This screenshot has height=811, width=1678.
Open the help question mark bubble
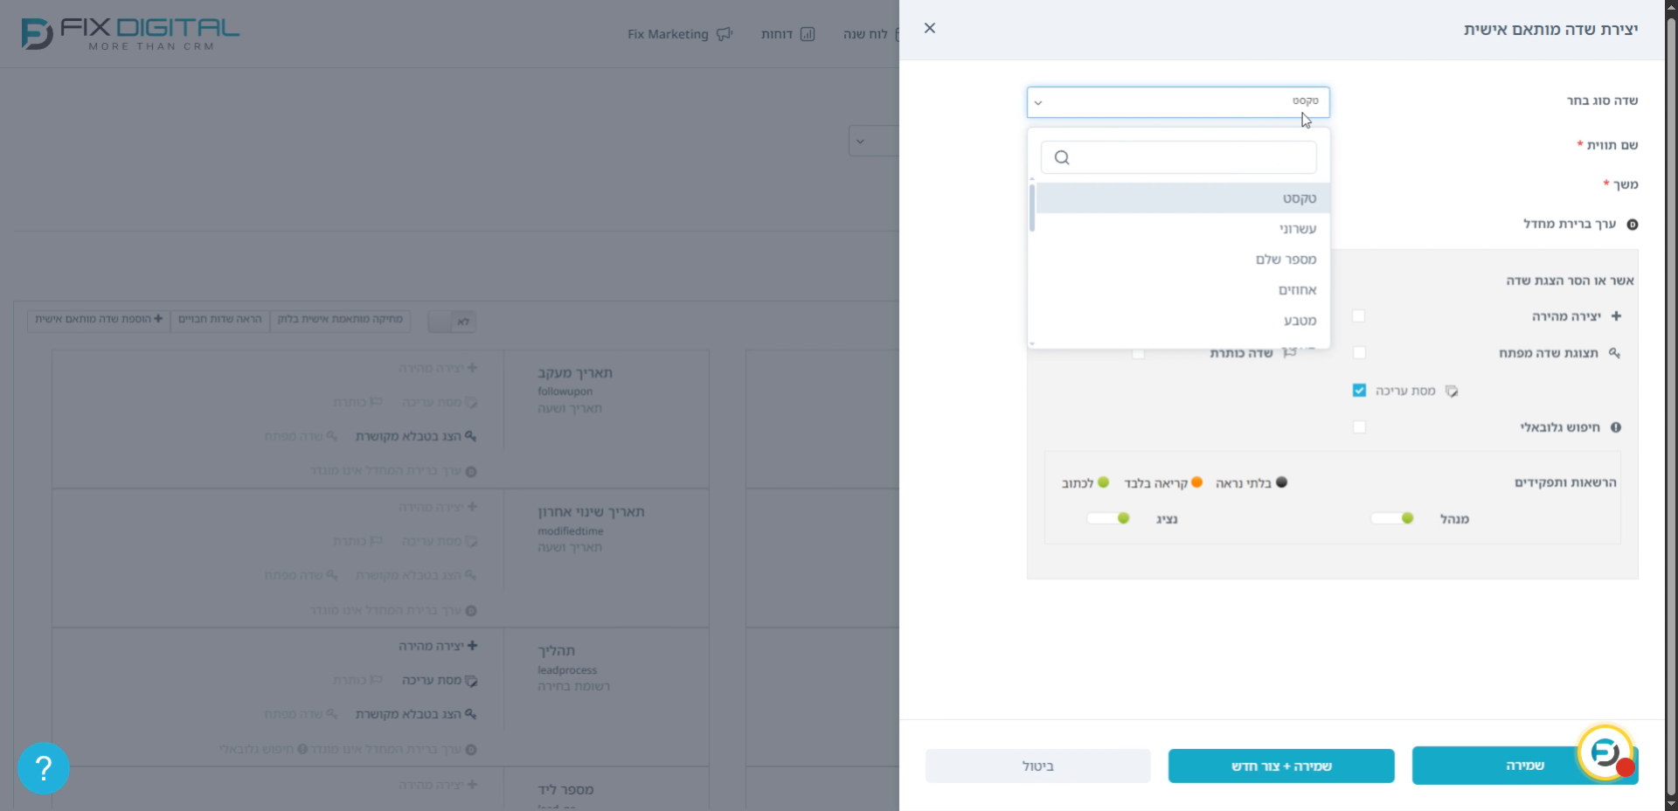tap(43, 768)
